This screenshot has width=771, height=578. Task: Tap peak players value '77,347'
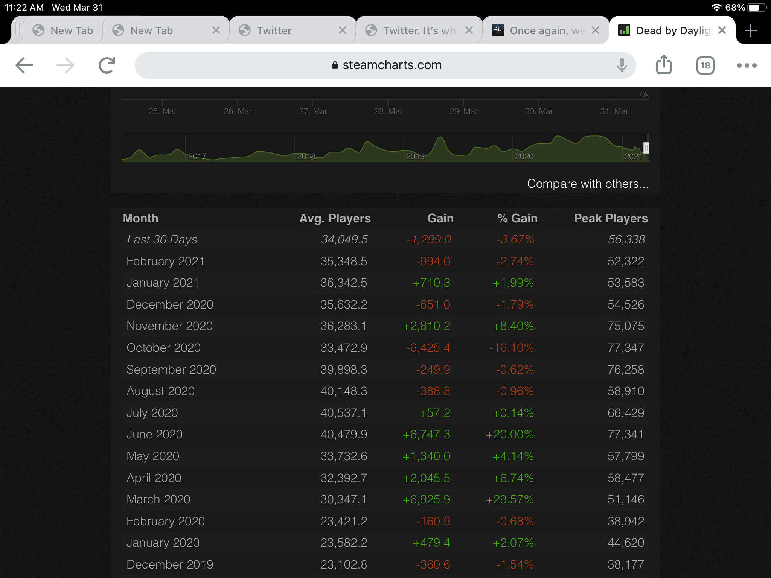pos(626,348)
